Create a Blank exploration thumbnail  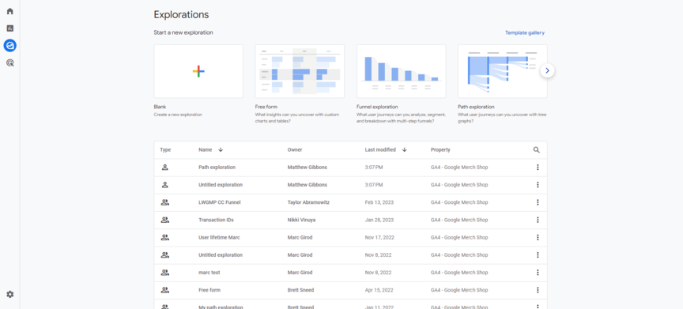point(198,71)
